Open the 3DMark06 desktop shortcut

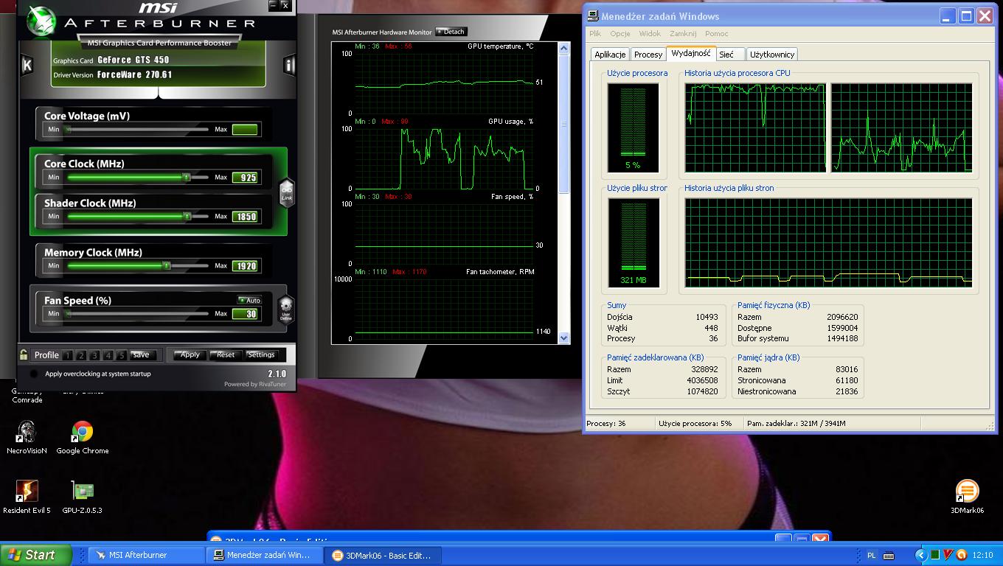click(x=967, y=497)
